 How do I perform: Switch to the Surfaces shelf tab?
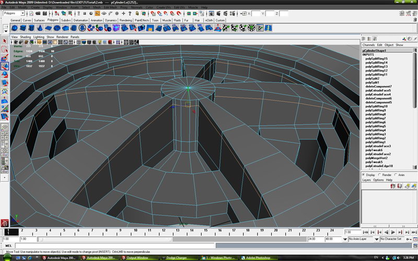coord(40,20)
